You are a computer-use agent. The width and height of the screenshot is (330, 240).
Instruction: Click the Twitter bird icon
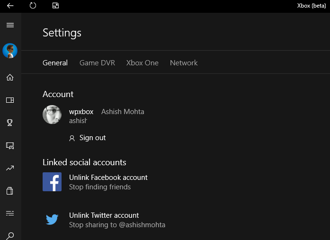pos(52,220)
